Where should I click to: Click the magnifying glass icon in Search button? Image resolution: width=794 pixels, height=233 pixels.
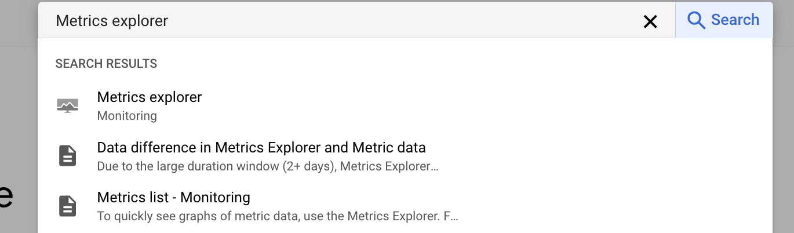(x=696, y=20)
